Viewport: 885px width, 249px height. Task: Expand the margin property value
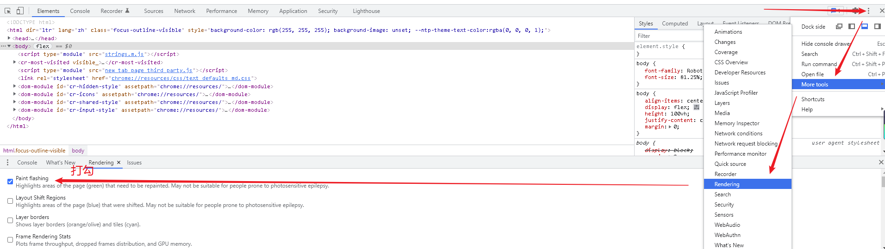point(670,127)
